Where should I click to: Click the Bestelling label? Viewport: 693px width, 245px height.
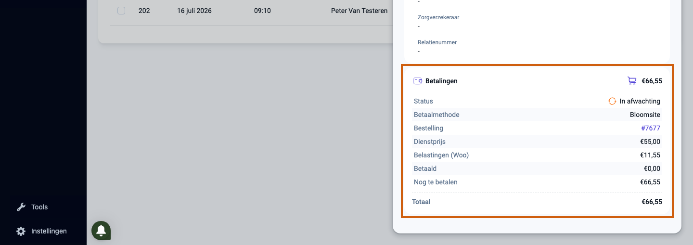coord(428,128)
